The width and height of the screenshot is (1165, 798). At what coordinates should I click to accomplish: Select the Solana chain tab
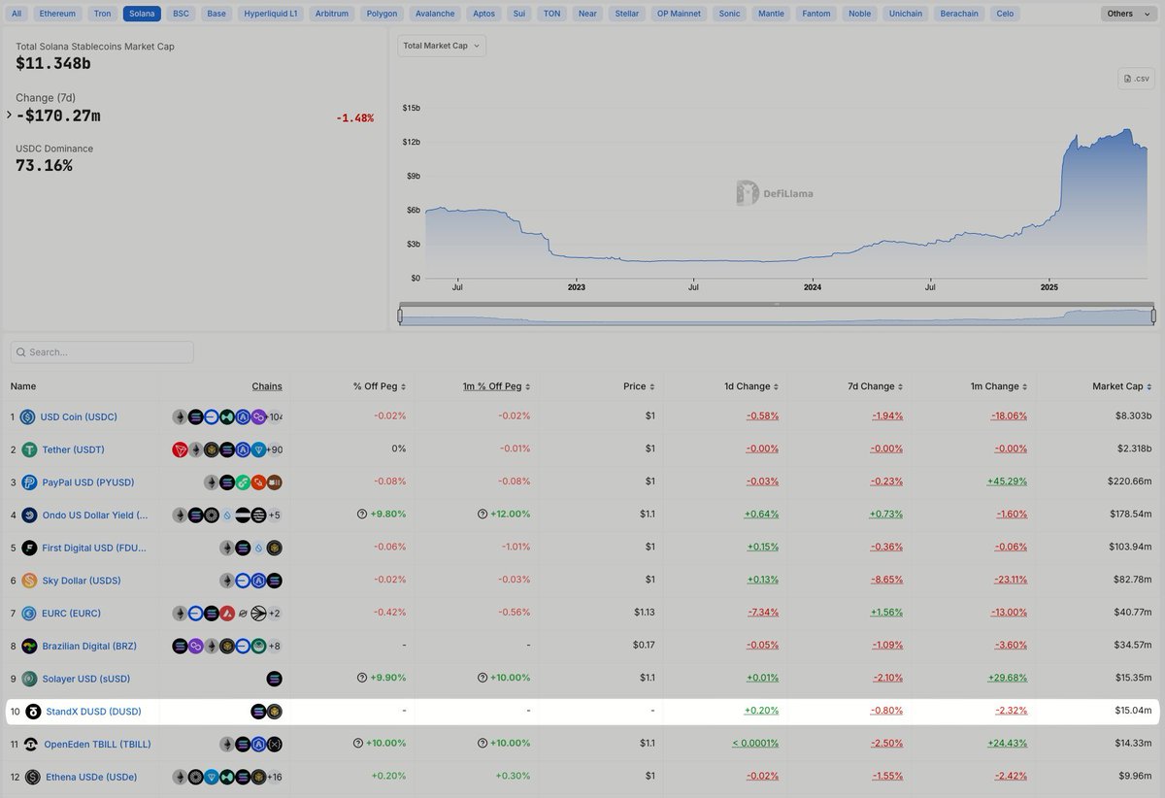[x=142, y=14]
